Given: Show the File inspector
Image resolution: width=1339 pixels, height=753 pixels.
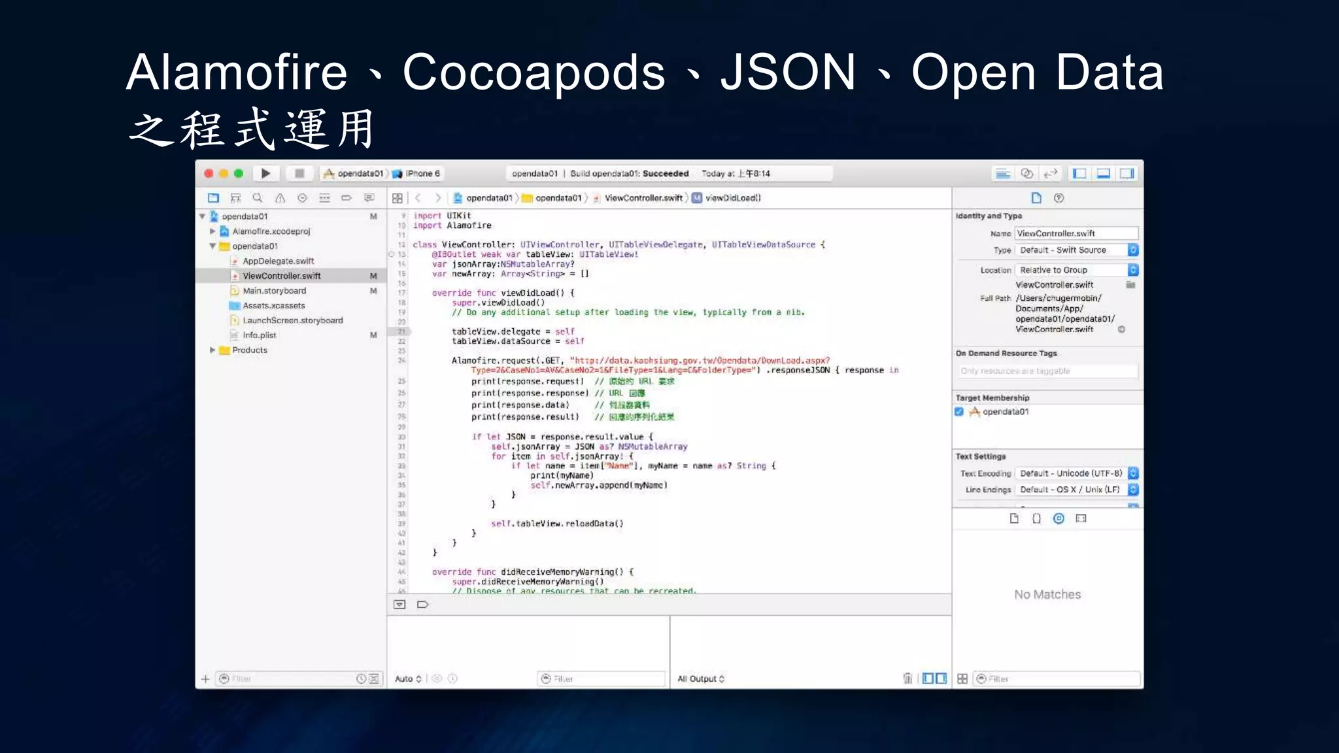Looking at the screenshot, I should (1036, 198).
